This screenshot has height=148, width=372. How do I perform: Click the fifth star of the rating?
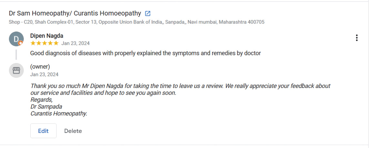pos(56,43)
